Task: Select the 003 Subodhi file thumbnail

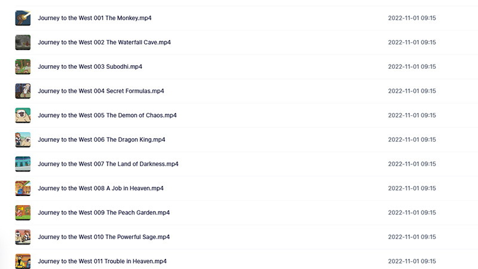Action: [x=23, y=67]
